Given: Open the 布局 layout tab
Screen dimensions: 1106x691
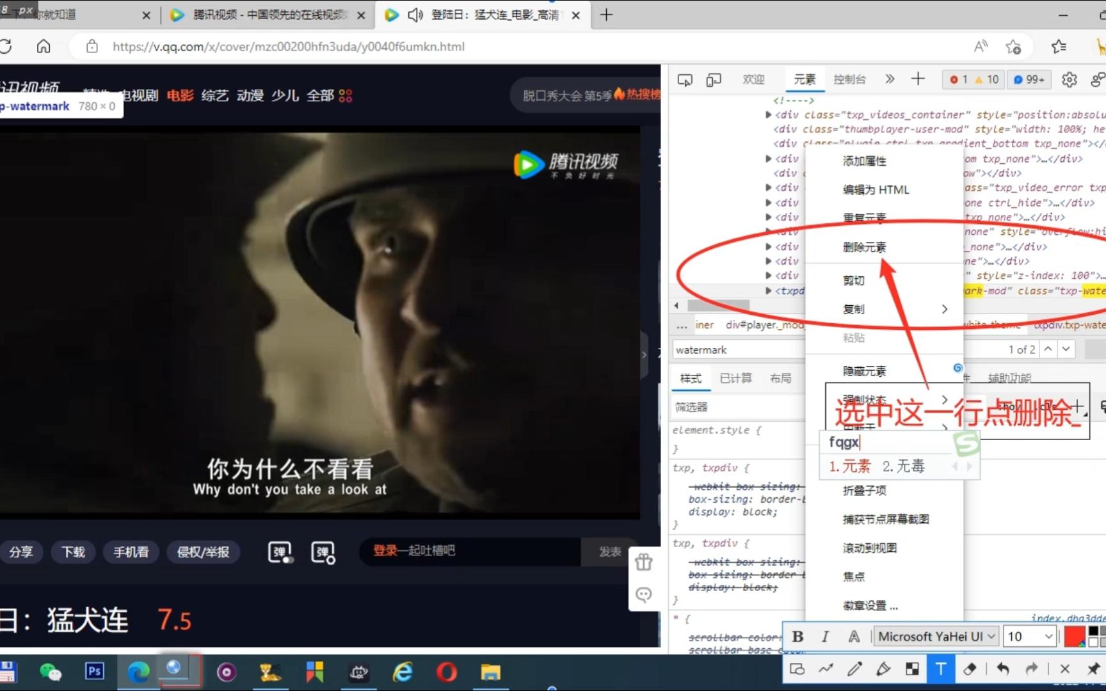Looking at the screenshot, I should (780, 378).
